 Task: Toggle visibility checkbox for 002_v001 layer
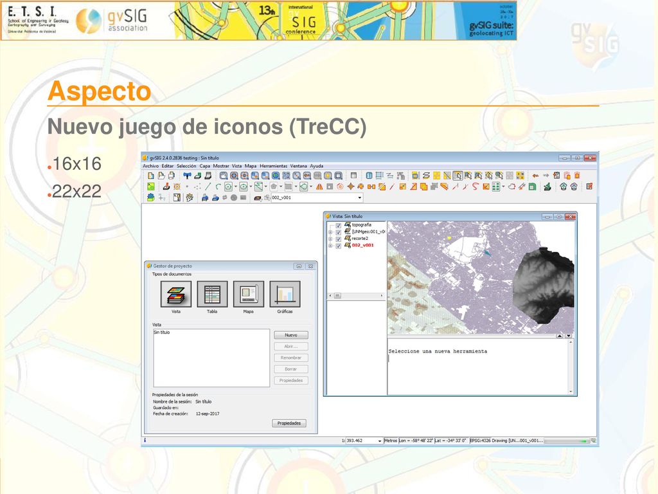tap(338, 246)
